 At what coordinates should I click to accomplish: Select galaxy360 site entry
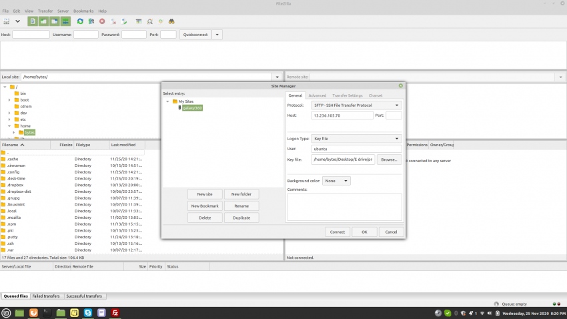(192, 107)
